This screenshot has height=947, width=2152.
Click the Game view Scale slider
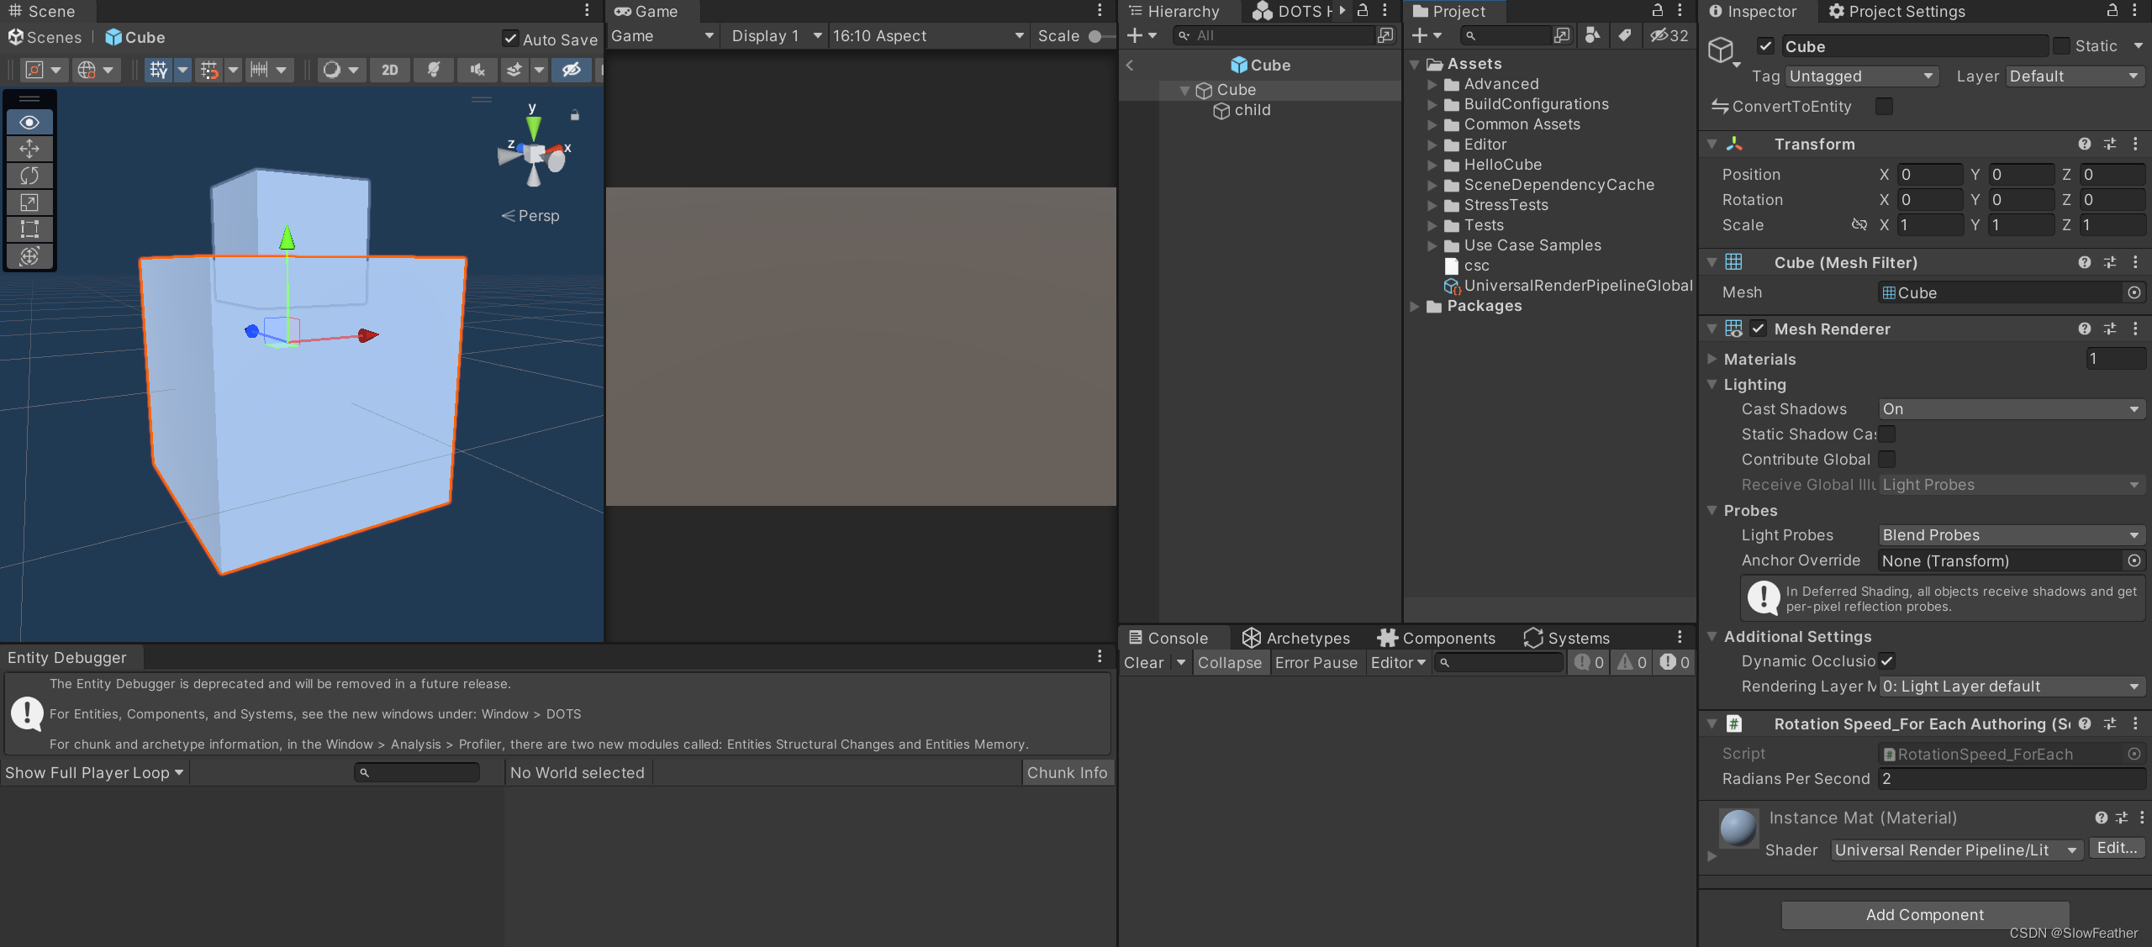[x=1103, y=36]
